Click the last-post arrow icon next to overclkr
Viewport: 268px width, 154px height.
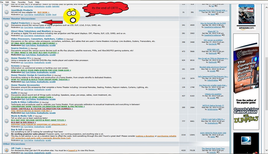tap(218, 152)
